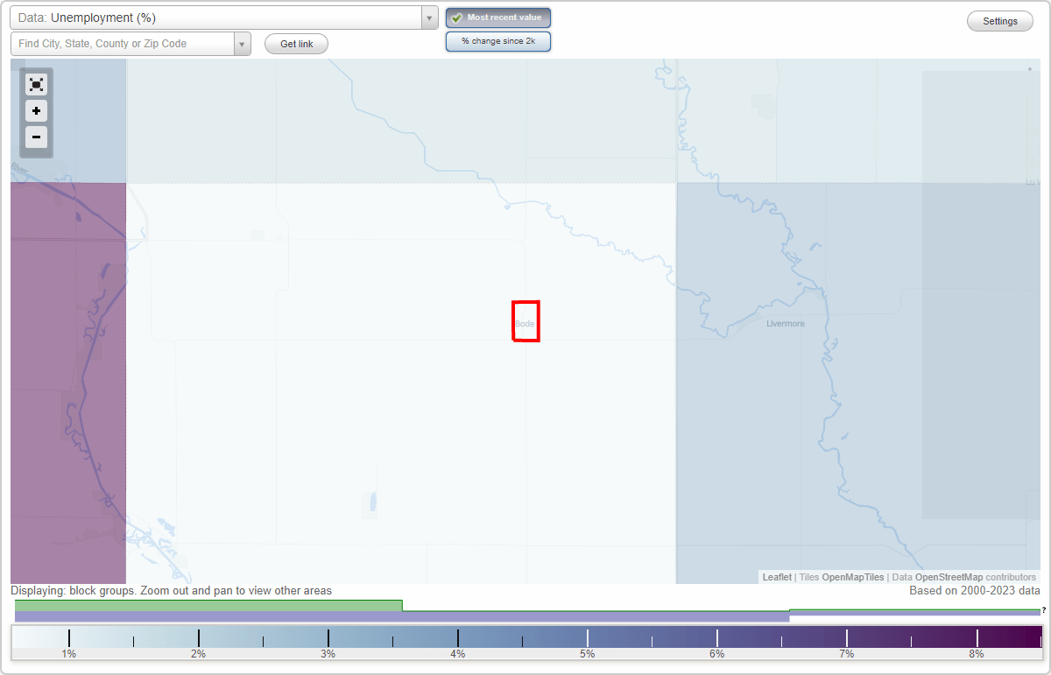Click the dropdown arrow icon on the location search box

coord(243,42)
